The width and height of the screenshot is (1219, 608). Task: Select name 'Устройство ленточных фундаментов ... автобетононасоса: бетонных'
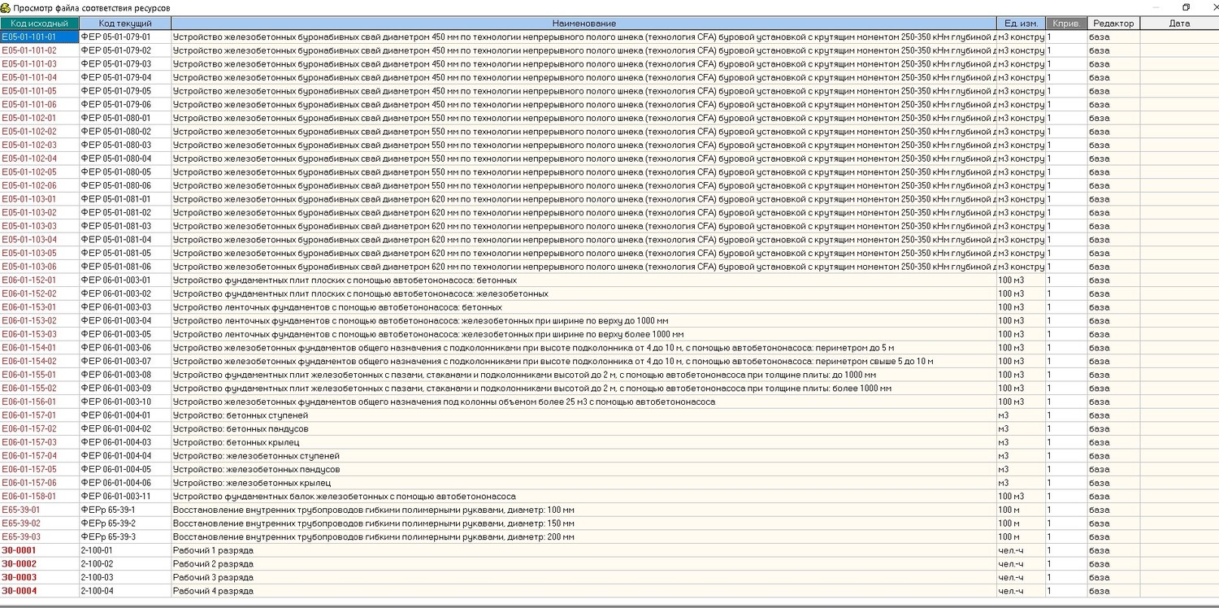583,307
